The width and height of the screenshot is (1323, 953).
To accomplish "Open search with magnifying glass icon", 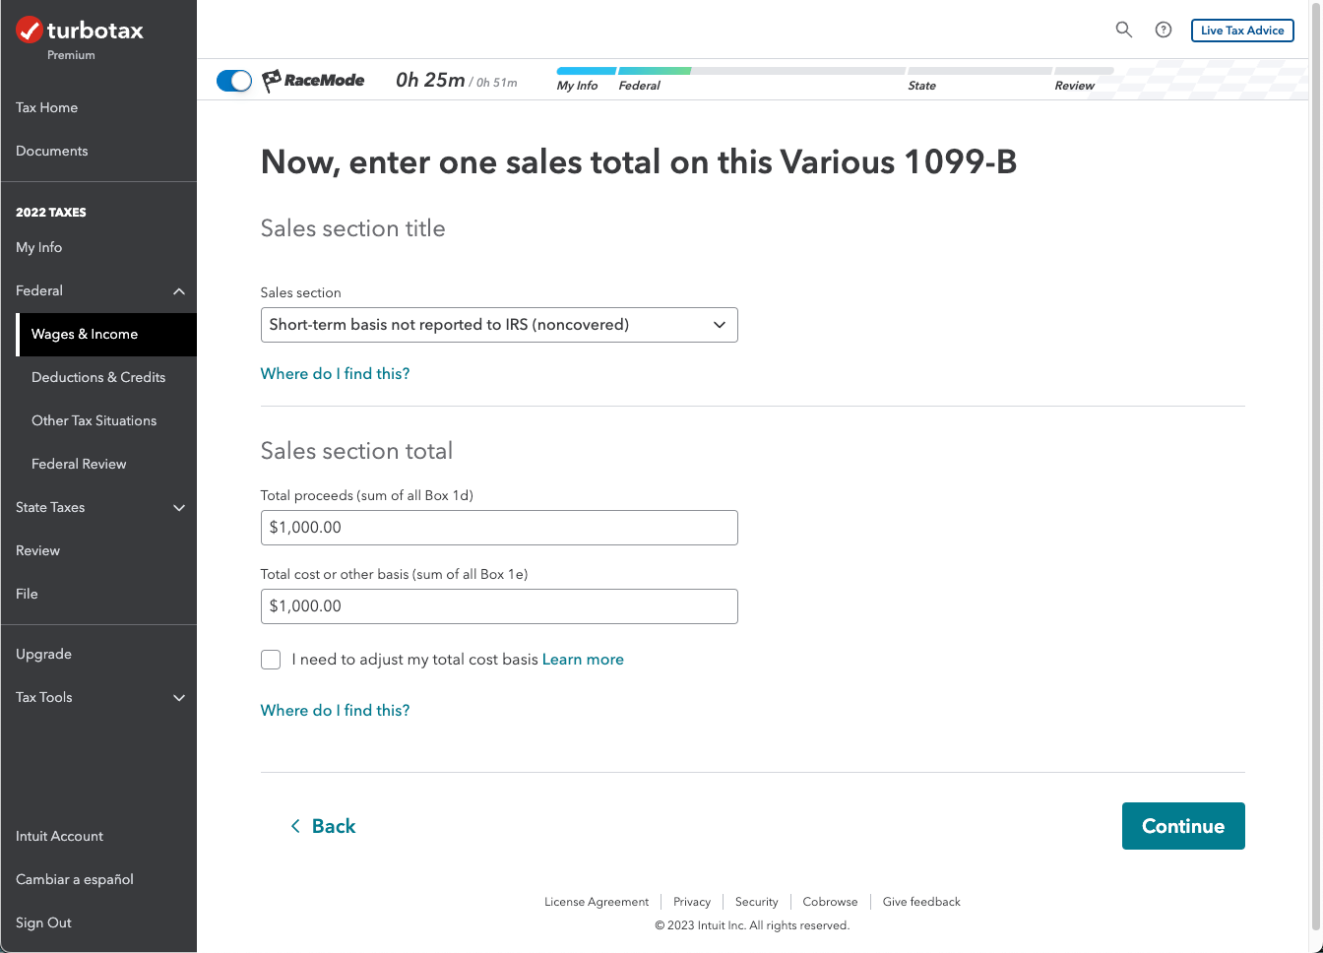I will pos(1123,30).
